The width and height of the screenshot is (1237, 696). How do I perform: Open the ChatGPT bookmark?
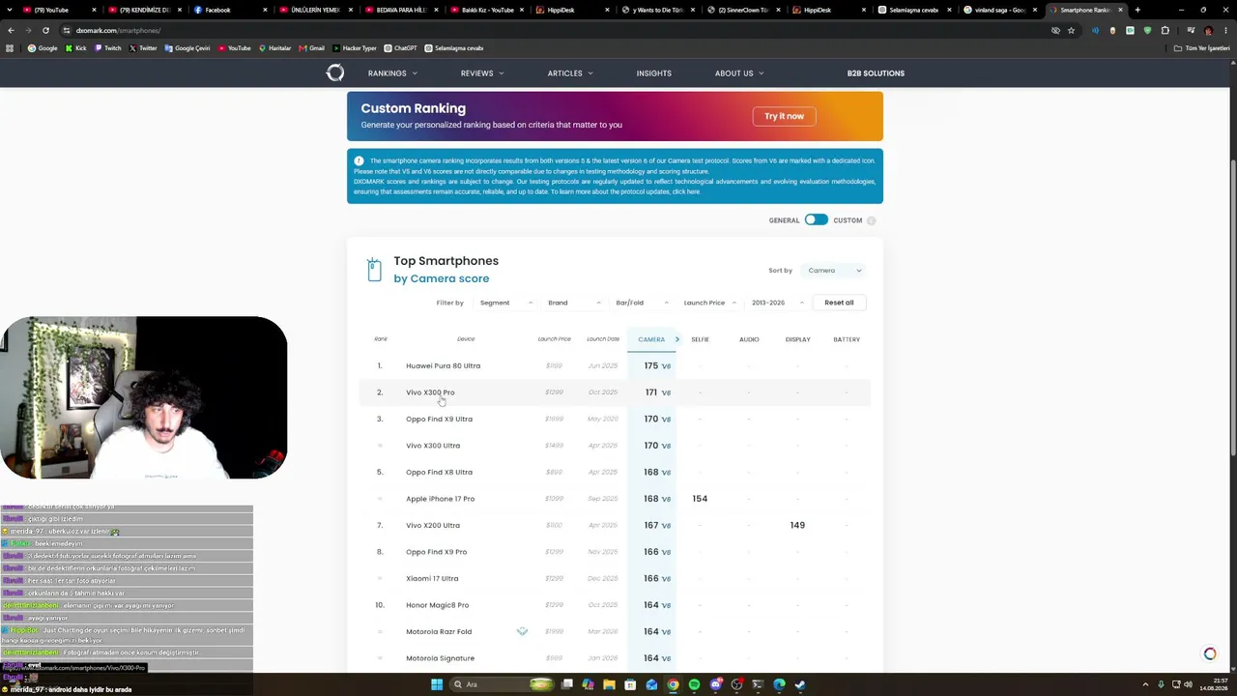(x=401, y=47)
